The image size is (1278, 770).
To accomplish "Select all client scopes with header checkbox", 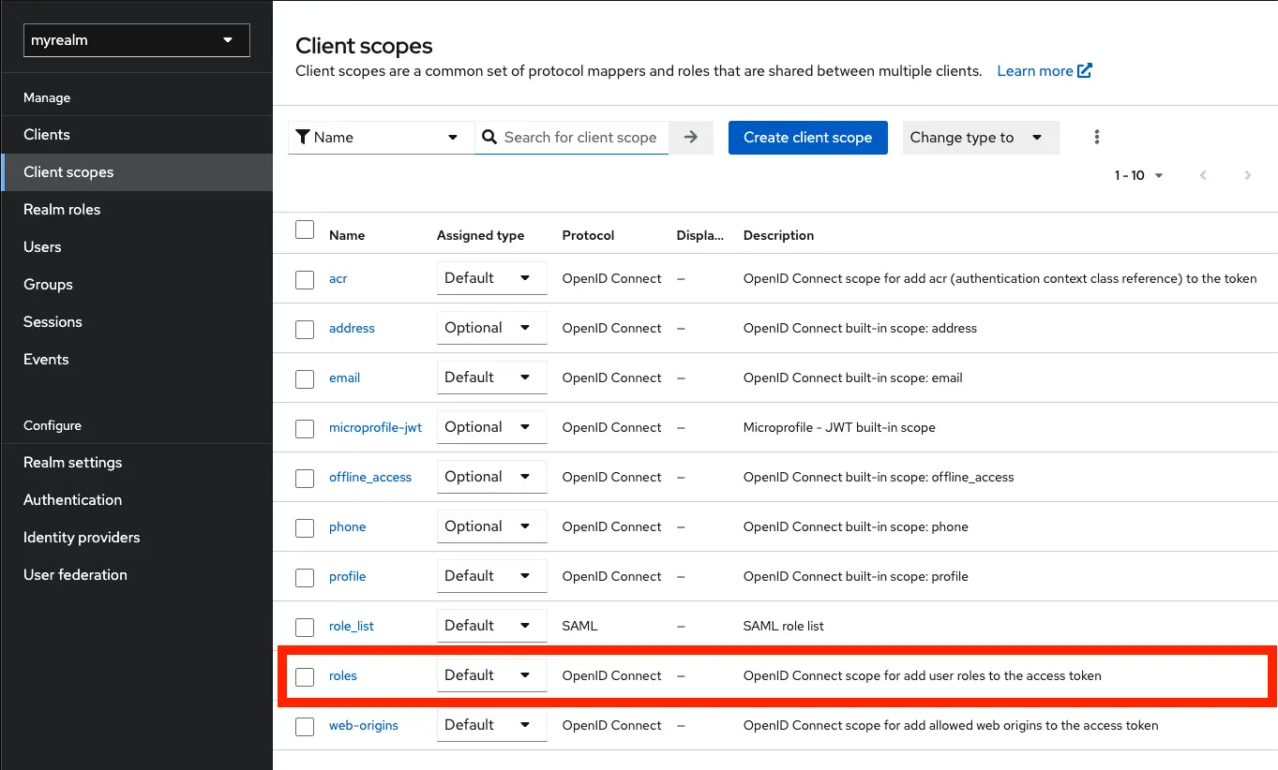I will coord(304,228).
